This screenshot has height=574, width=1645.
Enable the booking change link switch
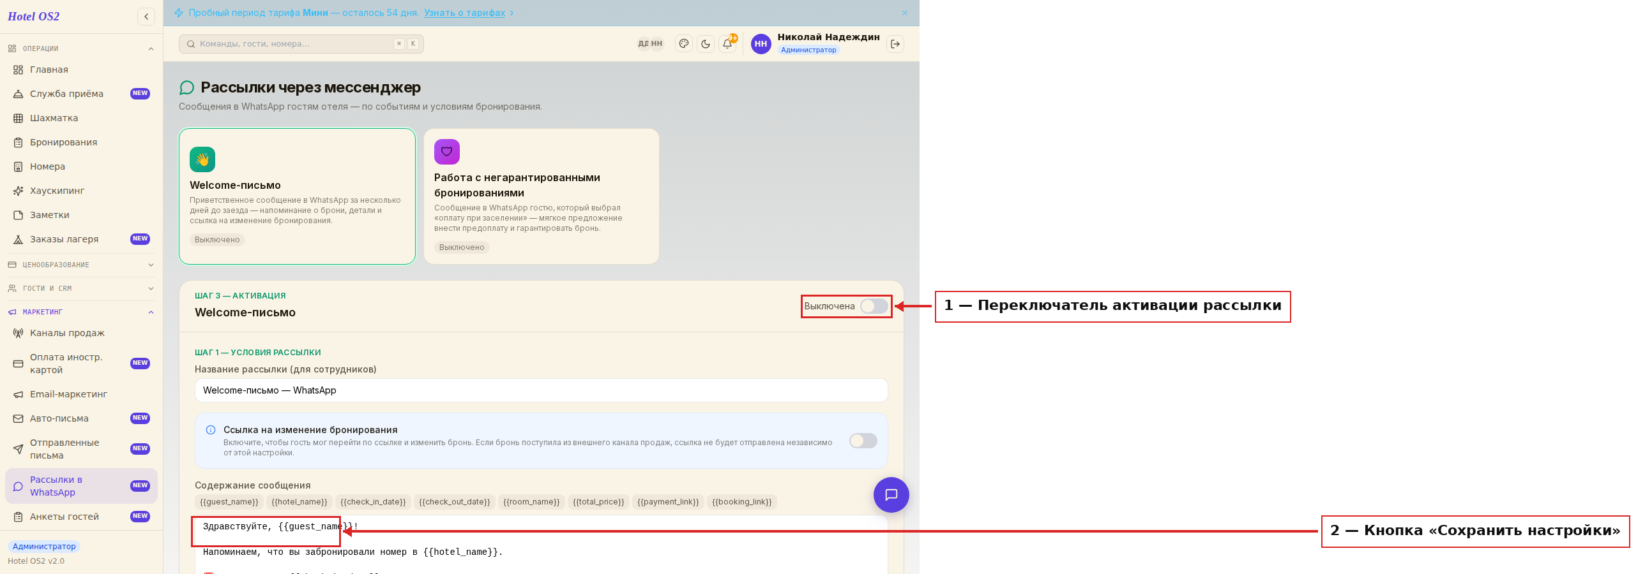pyautogui.click(x=863, y=441)
